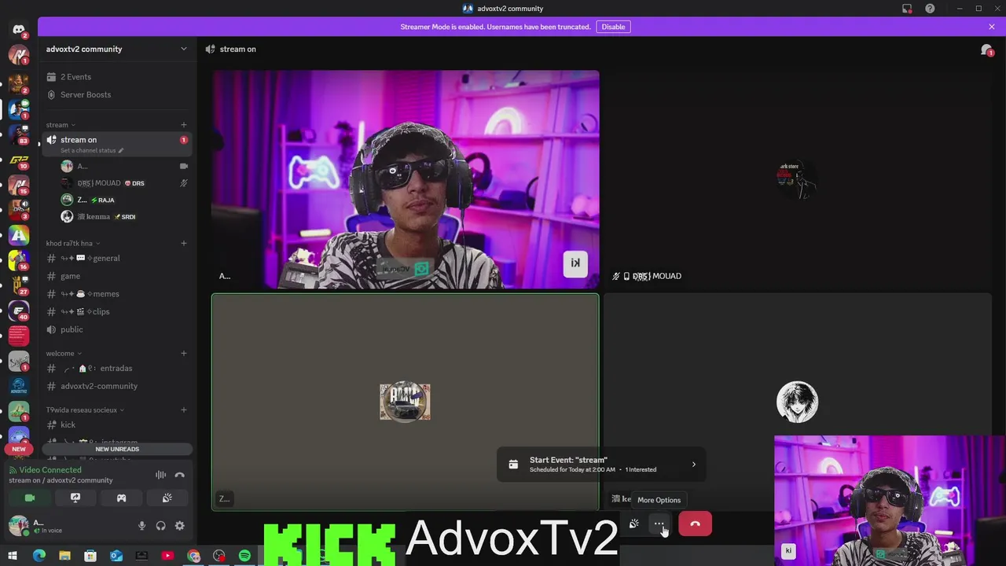This screenshot has width=1006, height=566.
Task: Open More Options three-dot button
Action: (659, 524)
